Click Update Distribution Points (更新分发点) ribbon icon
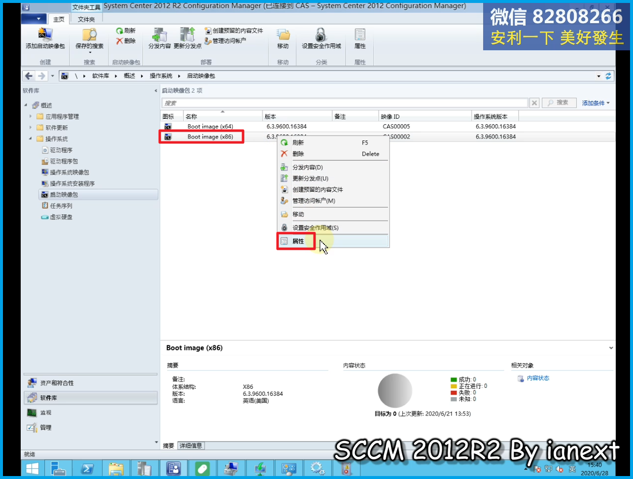633x479 pixels. coord(187,38)
